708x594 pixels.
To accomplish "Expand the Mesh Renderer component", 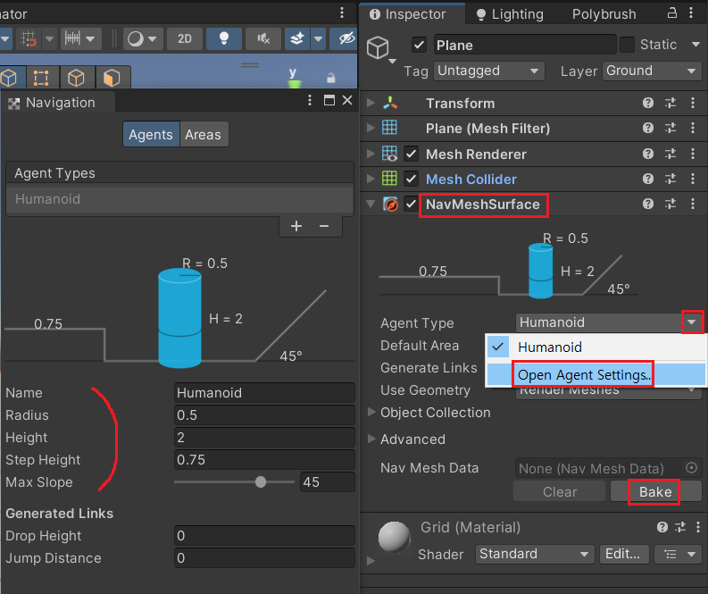I will click(x=371, y=154).
